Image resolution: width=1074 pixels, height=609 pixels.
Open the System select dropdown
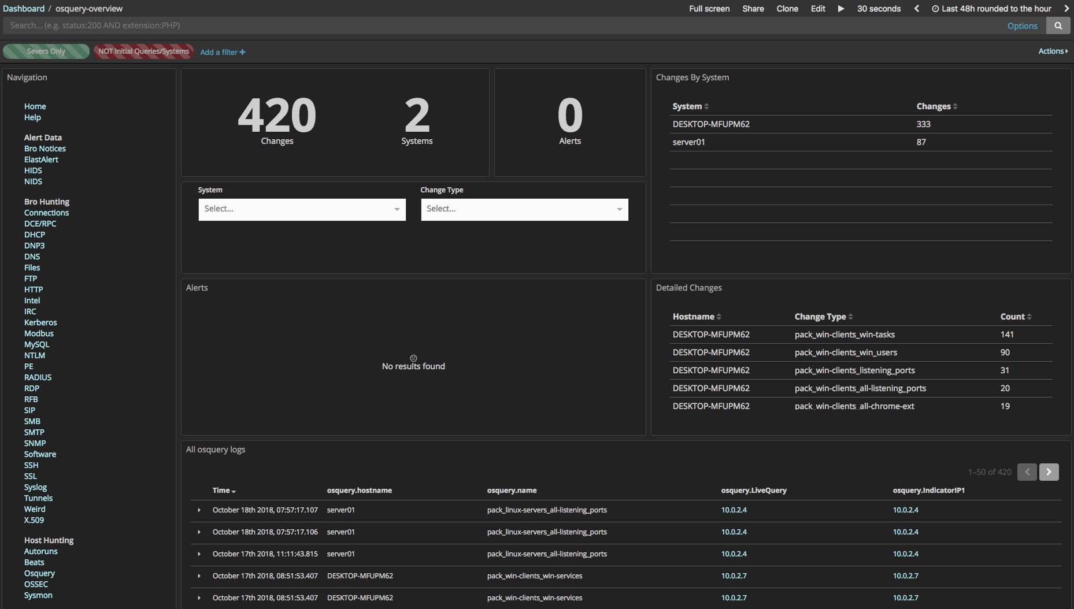pos(302,209)
